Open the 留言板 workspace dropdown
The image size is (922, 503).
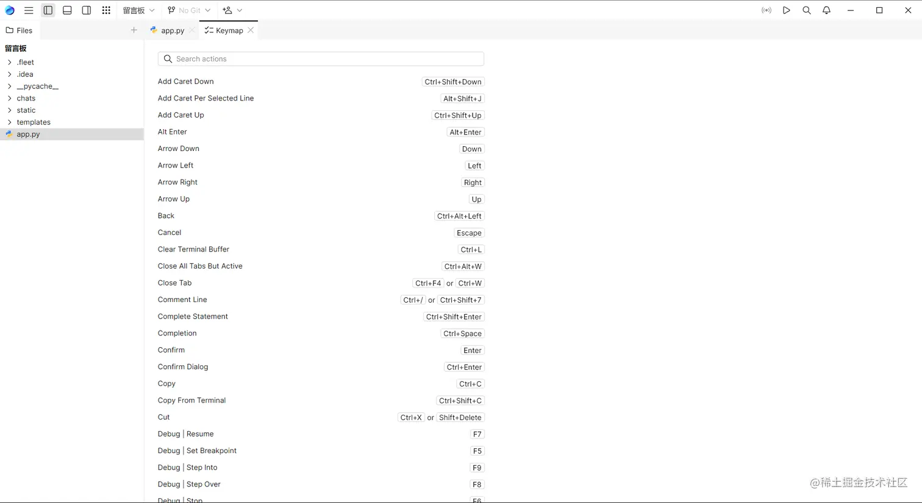138,10
